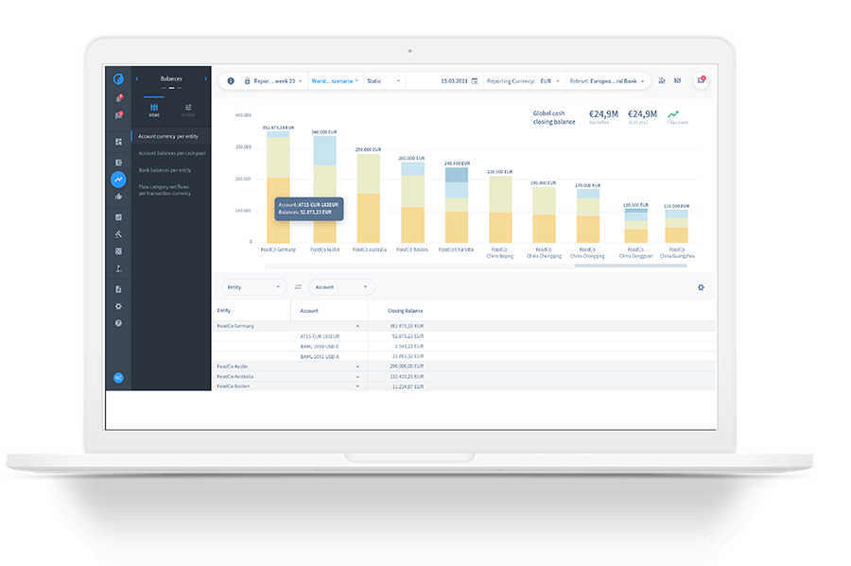Screen dimensions: 851x566
Task: Open the NC user avatar
Action: tap(118, 378)
